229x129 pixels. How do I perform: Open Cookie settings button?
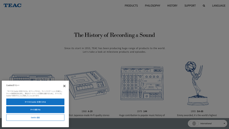pyautogui.click(x=35, y=118)
